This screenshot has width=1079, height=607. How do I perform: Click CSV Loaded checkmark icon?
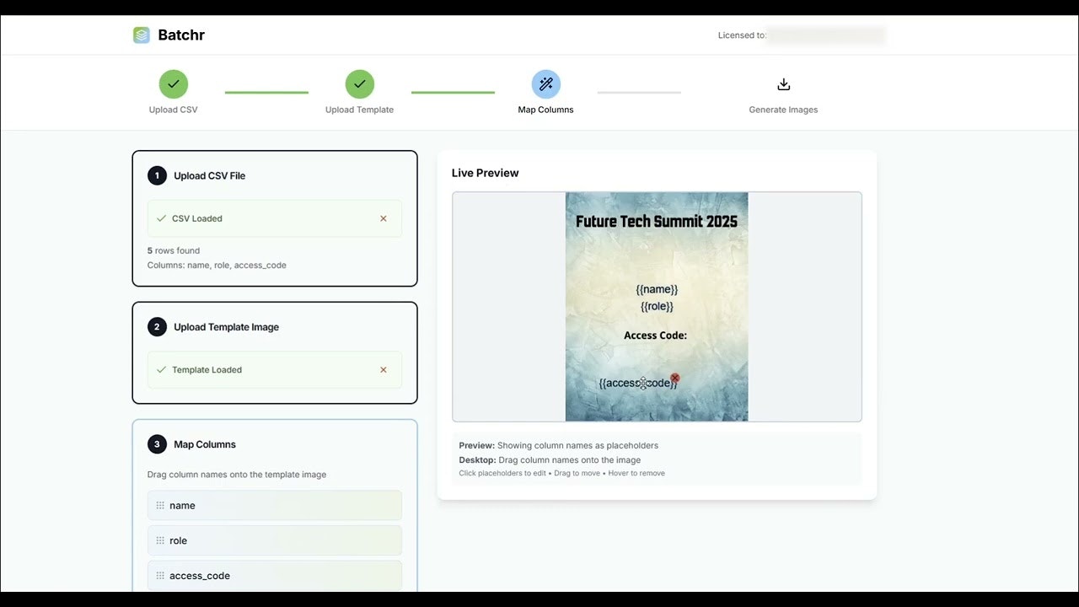(161, 218)
